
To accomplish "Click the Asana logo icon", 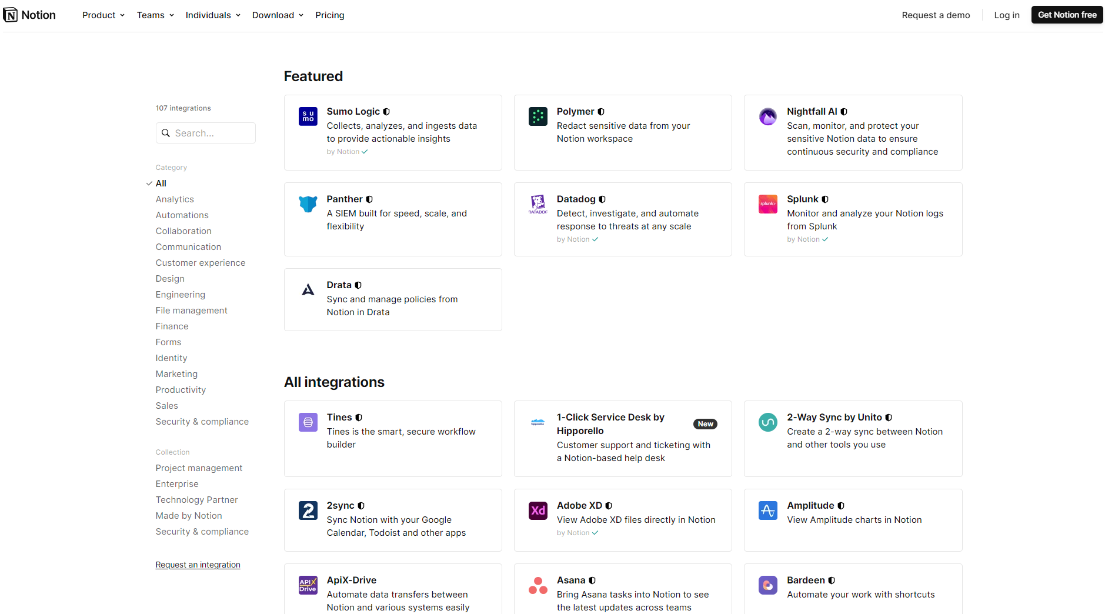I will coord(538,585).
